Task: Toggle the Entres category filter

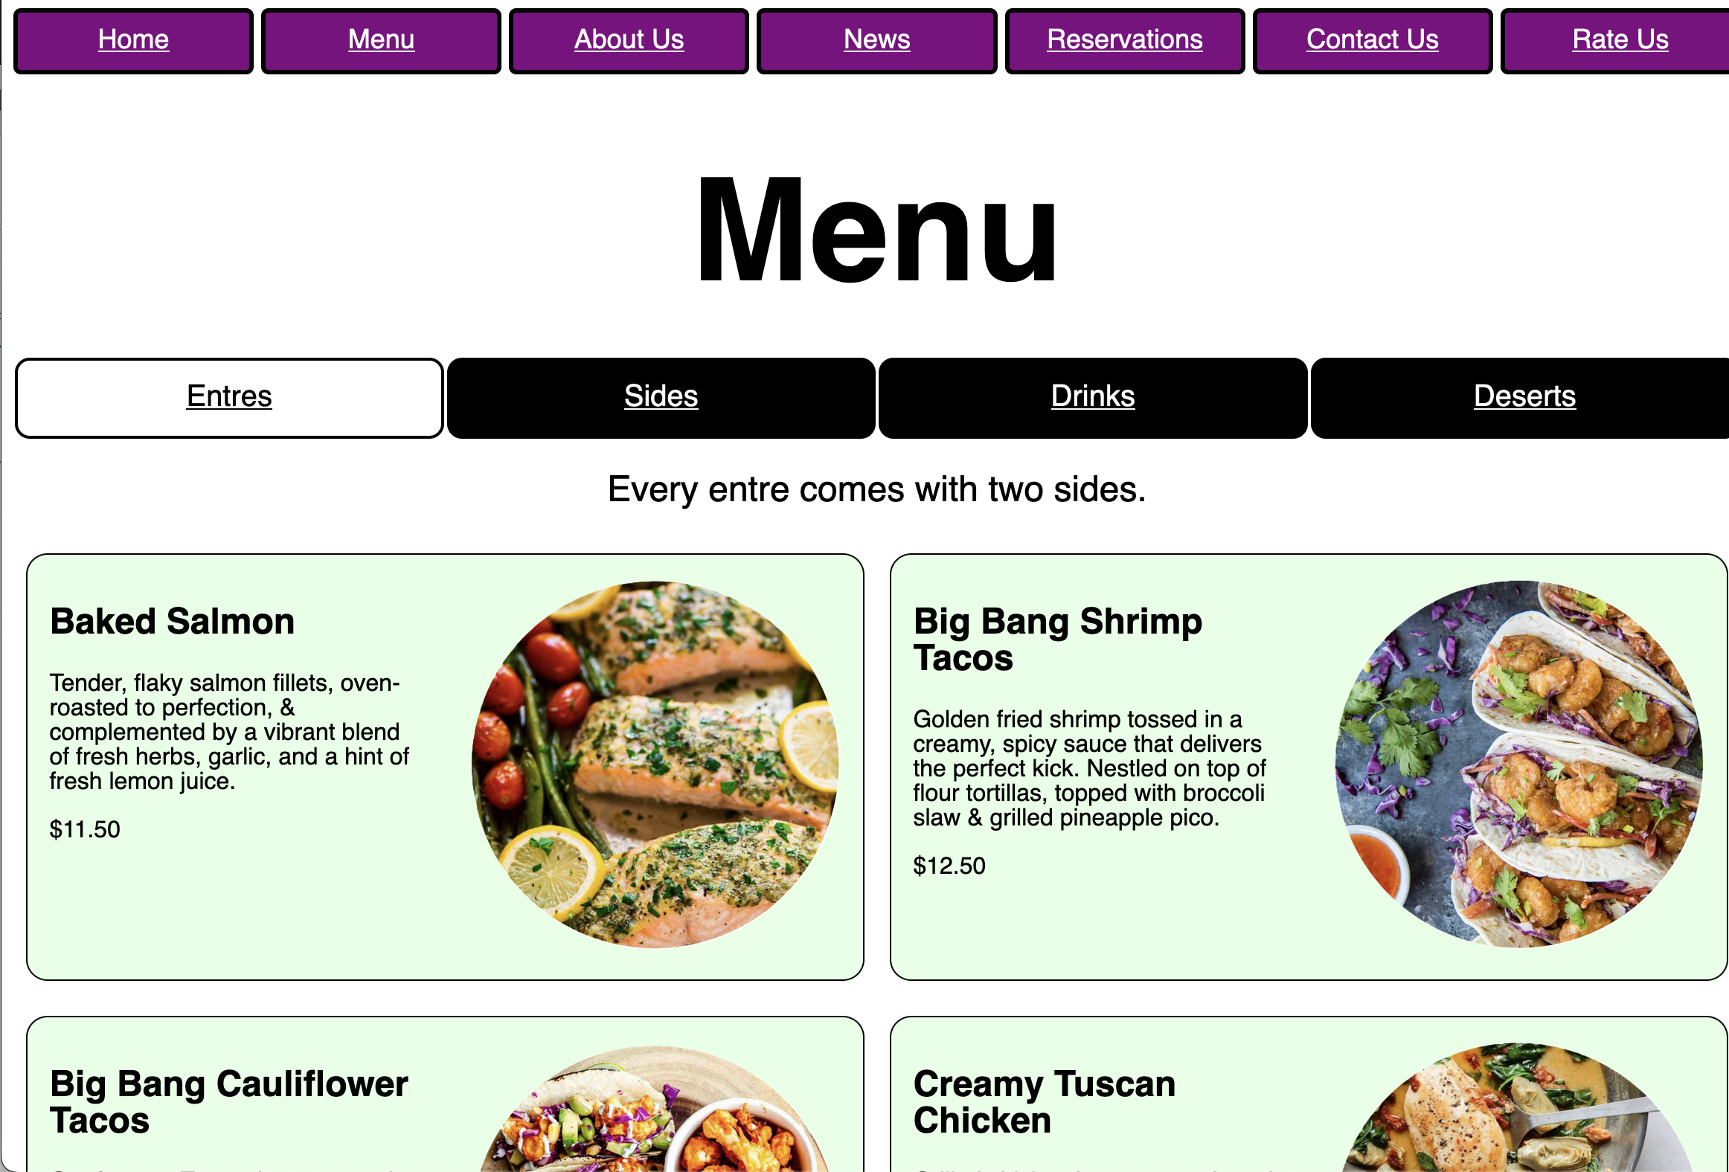Action: click(x=228, y=396)
